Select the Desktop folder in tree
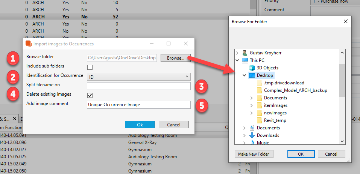The height and width of the screenshot is (174, 360). pos(265,75)
